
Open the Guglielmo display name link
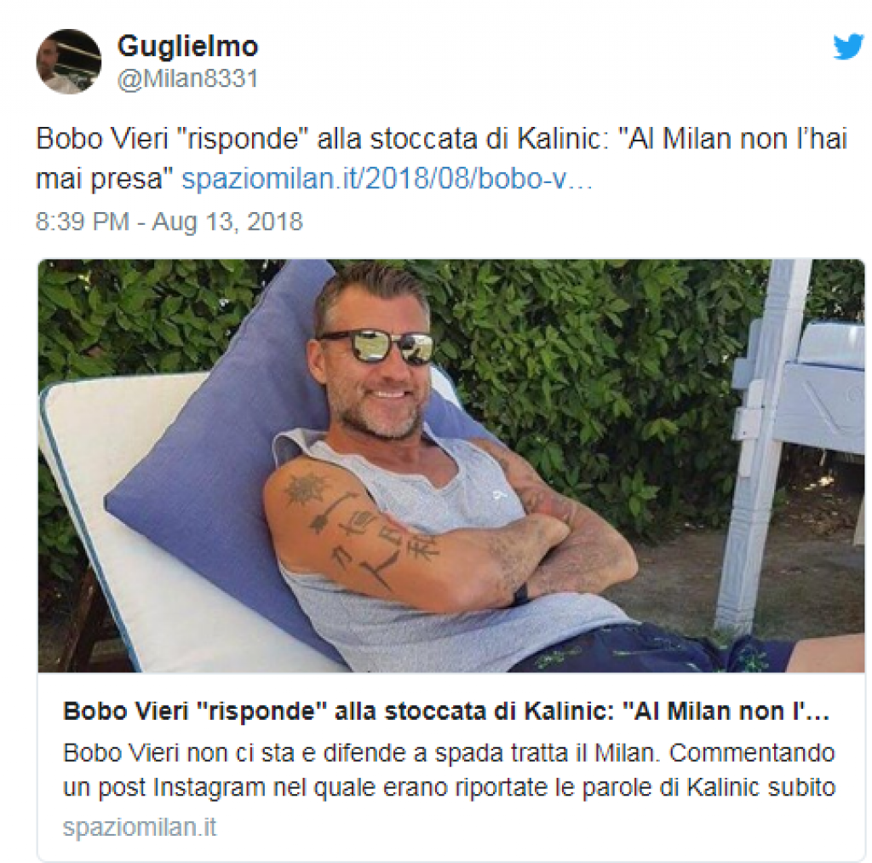[x=187, y=46]
